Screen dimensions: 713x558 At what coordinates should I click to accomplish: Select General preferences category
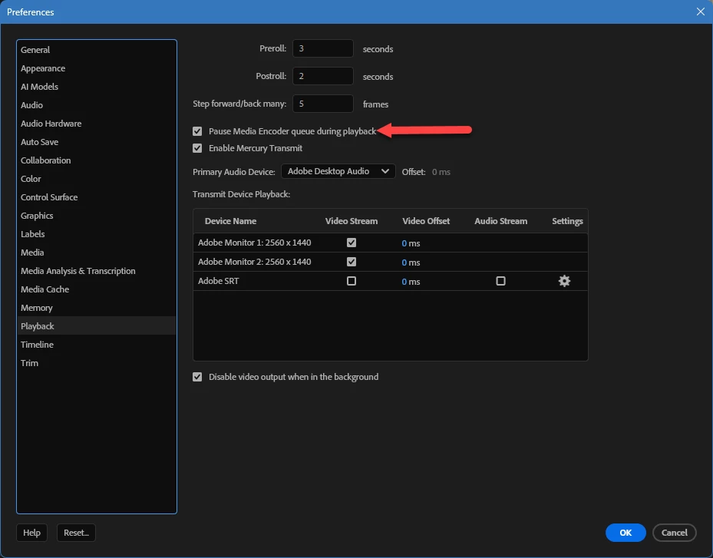[97, 50]
